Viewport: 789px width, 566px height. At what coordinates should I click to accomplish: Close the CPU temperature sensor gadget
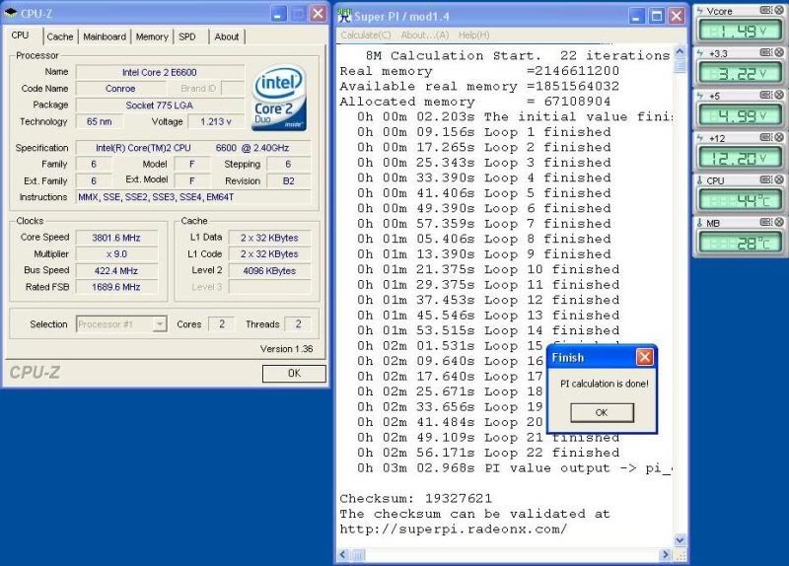[778, 179]
